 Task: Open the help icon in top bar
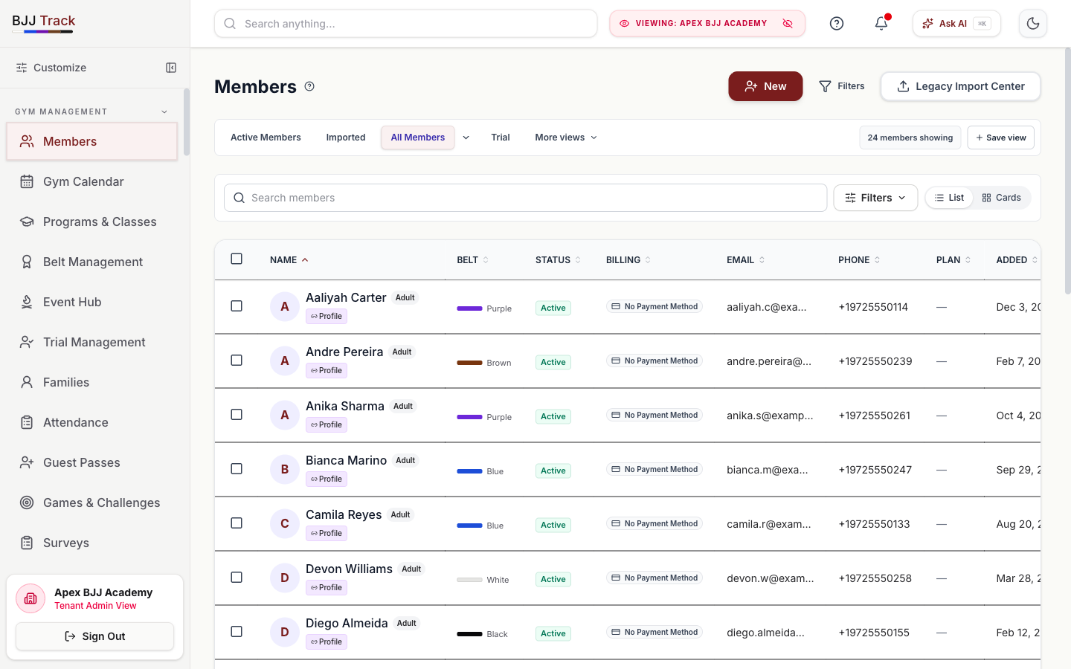837,24
